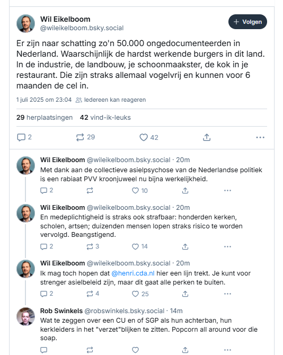This screenshot has width=283, height=355.
Task: Reply to Rob Swinkels' comment
Action: pyautogui.click(x=43, y=350)
